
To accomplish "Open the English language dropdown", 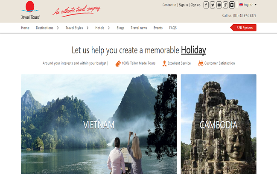I will click(248, 5).
